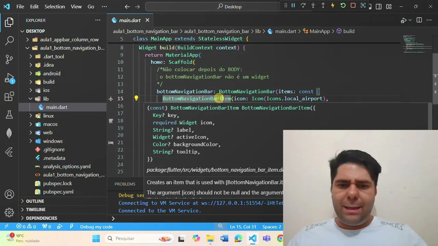This screenshot has height=246, width=438.
Task: Click the Spaces: 2 indentation setting
Action: 272,227
